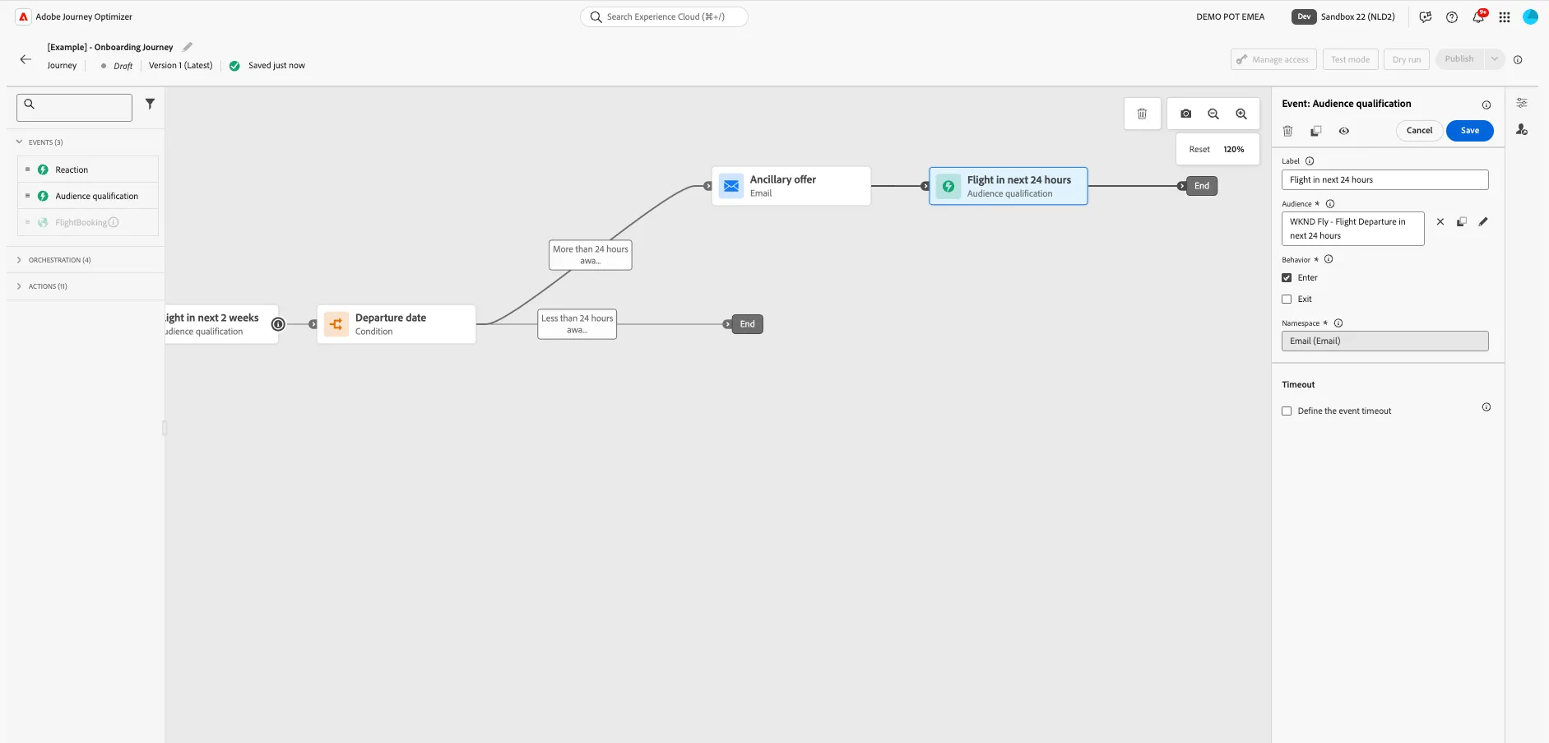Click the Manage access button

pos(1273,59)
